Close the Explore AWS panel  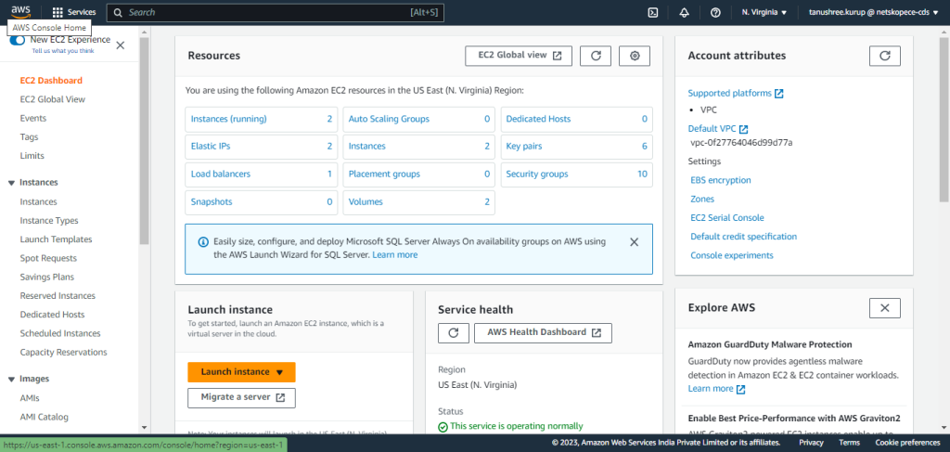pos(884,308)
